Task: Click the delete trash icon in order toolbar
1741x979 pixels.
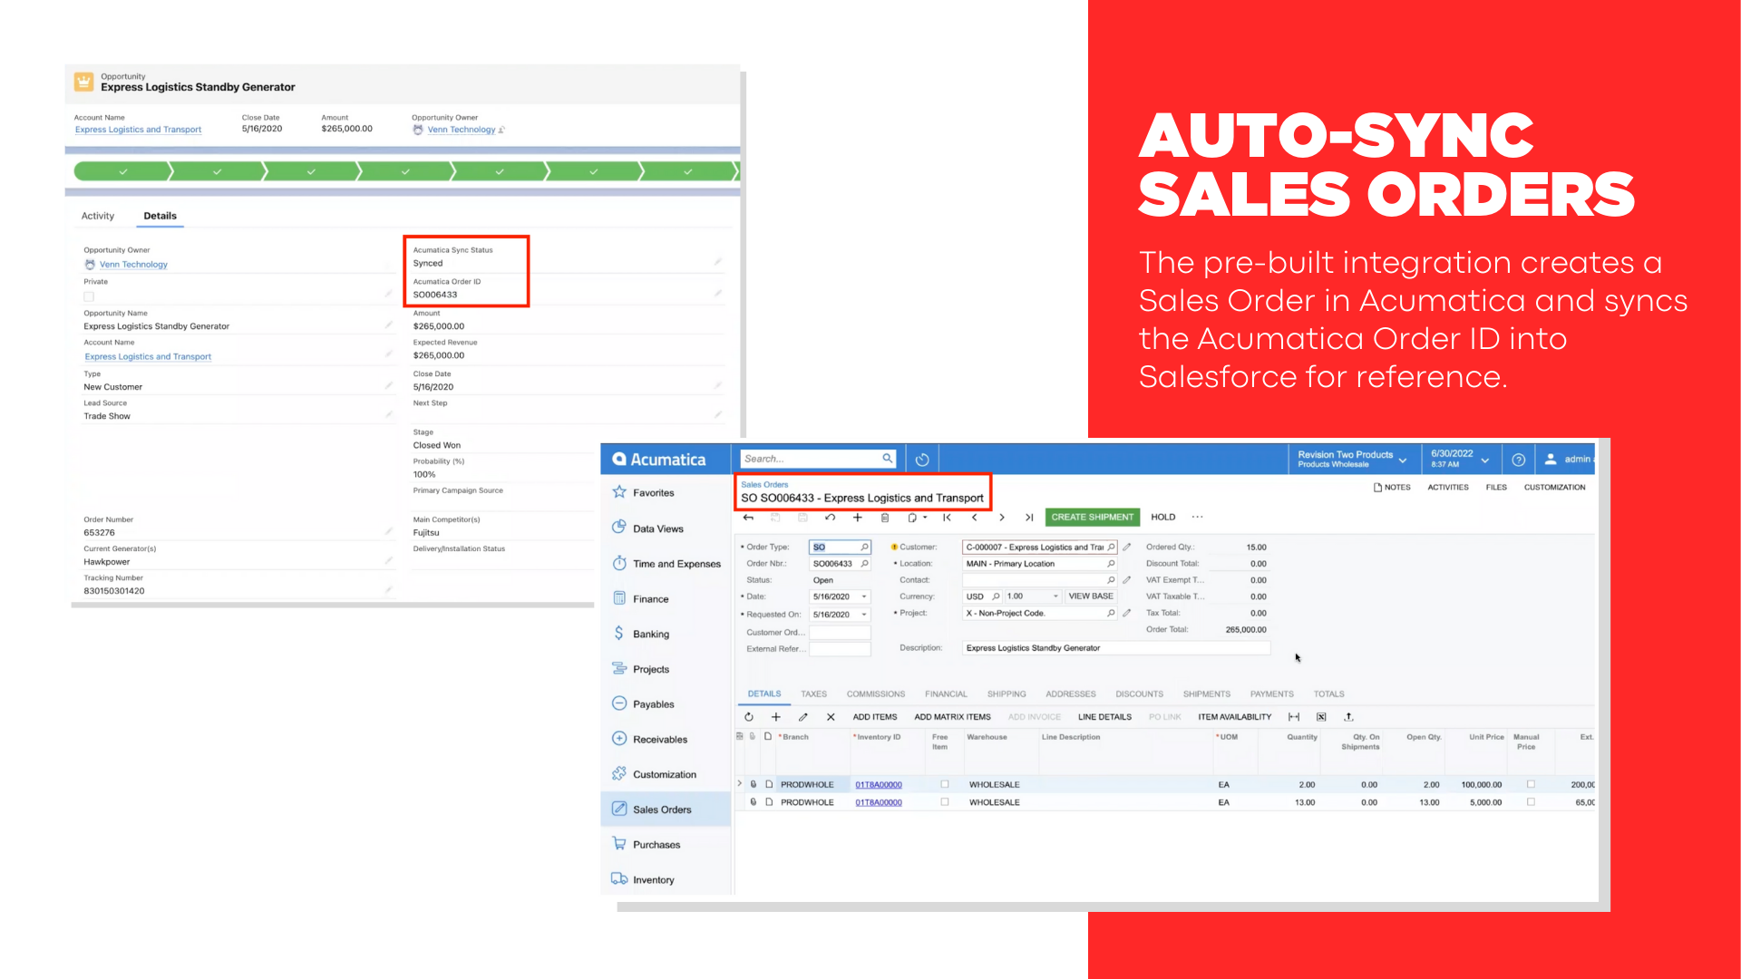Action: click(885, 518)
